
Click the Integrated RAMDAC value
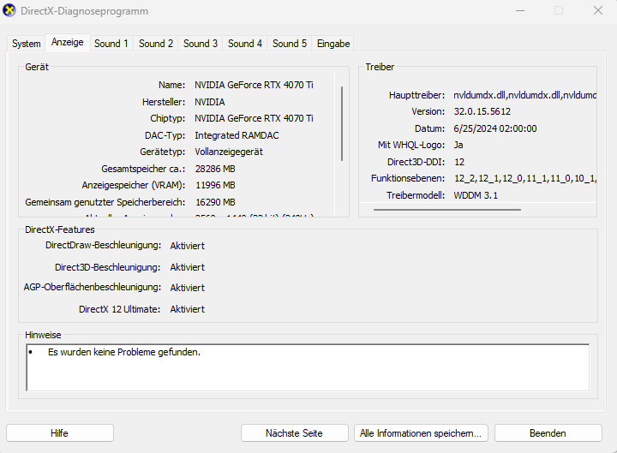[237, 135]
